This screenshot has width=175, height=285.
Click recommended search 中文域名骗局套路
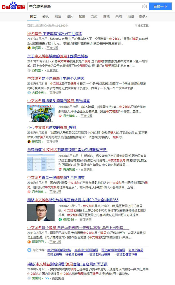[59, 250]
